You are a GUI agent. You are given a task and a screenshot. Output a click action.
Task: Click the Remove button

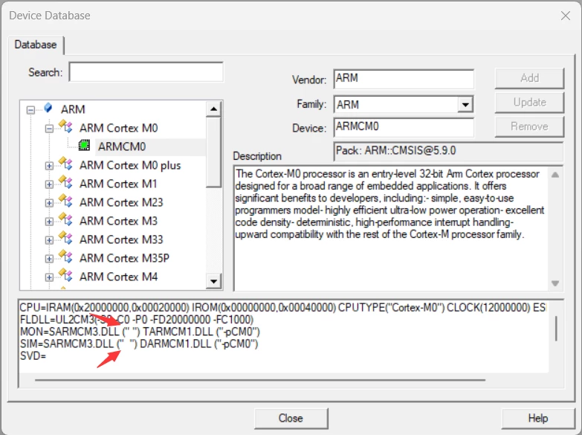(x=529, y=126)
